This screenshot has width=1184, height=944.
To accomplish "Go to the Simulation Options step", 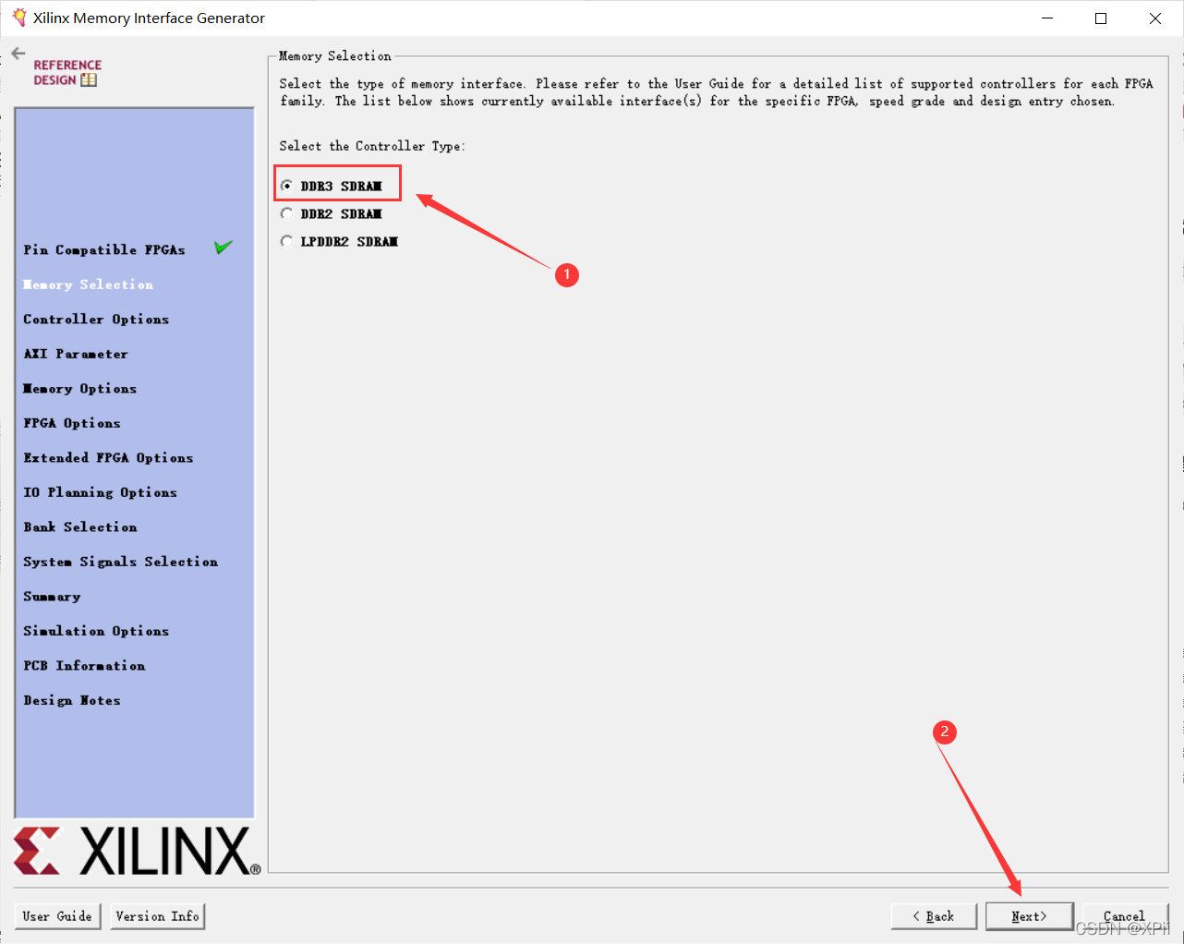I will click(x=96, y=631).
